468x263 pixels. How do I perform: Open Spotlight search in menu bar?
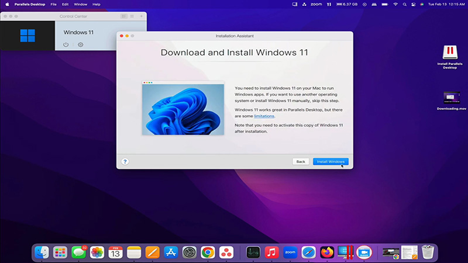[404, 4]
